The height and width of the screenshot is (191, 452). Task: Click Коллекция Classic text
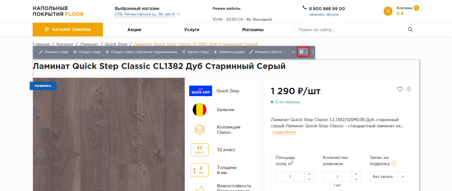[229, 130]
